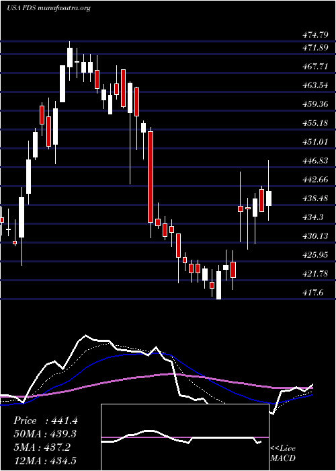Click the 'Price : 441.4' readout
Image resolution: width=336 pixels, height=471 pixels.
coord(46,421)
